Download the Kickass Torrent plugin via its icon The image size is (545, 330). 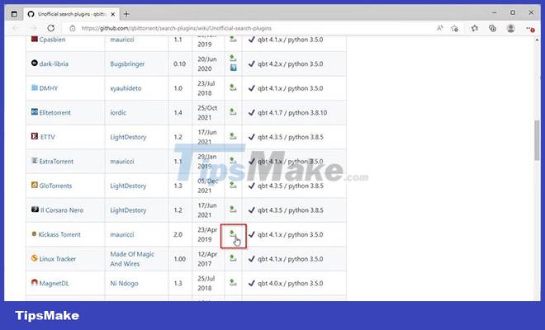pyautogui.click(x=233, y=234)
